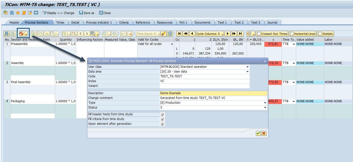Click Display <-> Change button

click(58, 13)
